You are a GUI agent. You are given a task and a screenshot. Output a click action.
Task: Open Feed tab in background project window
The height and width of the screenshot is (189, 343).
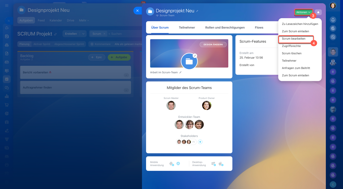[x=41, y=20]
